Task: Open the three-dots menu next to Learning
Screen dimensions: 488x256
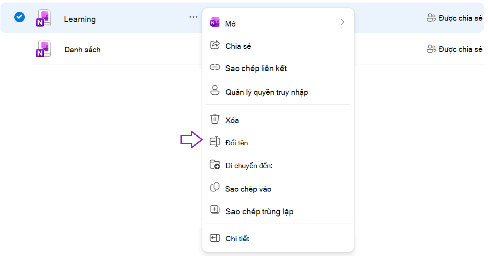Action: pos(193,17)
